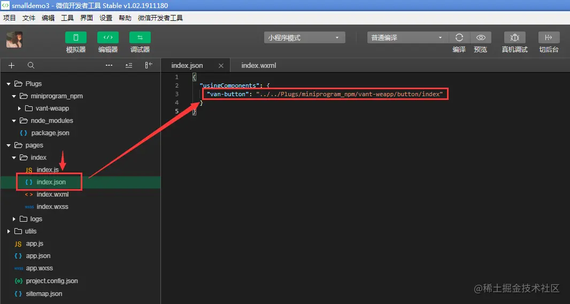This screenshot has height=304, width=570.
Task: Click the Plugs folder icon
Action: [x=18, y=84]
